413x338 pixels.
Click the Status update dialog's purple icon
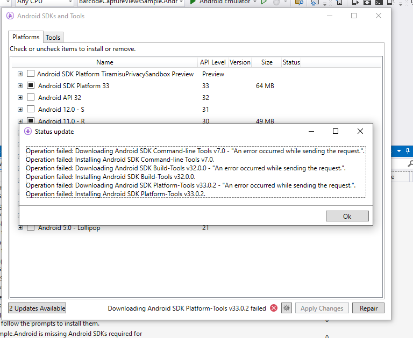point(28,131)
